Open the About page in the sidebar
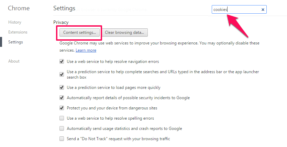 tap(14, 61)
